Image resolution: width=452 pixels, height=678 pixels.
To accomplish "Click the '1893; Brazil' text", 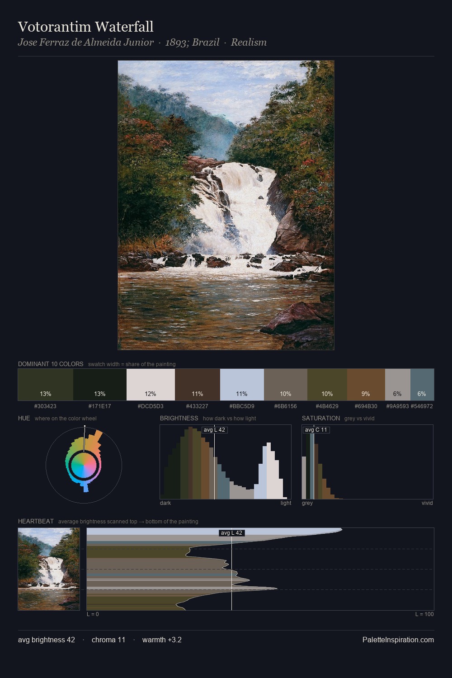I will coord(193,42).
